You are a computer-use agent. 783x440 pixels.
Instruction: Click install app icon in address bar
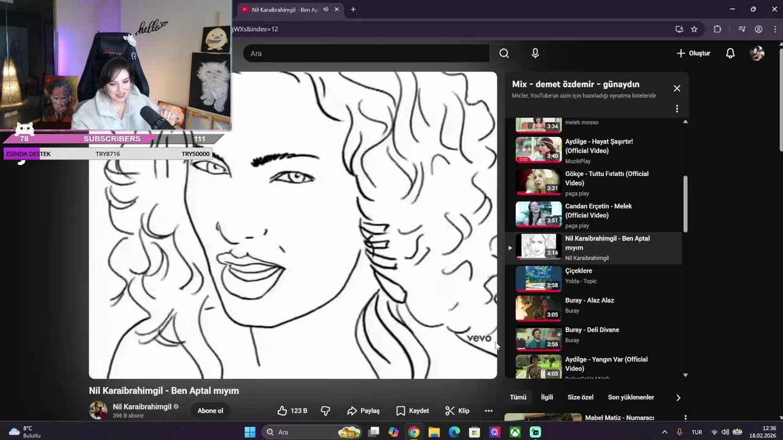pos(679,29)
